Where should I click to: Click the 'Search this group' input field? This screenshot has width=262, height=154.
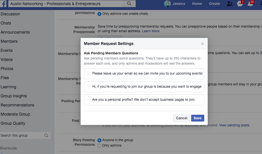tap(21, 135)
